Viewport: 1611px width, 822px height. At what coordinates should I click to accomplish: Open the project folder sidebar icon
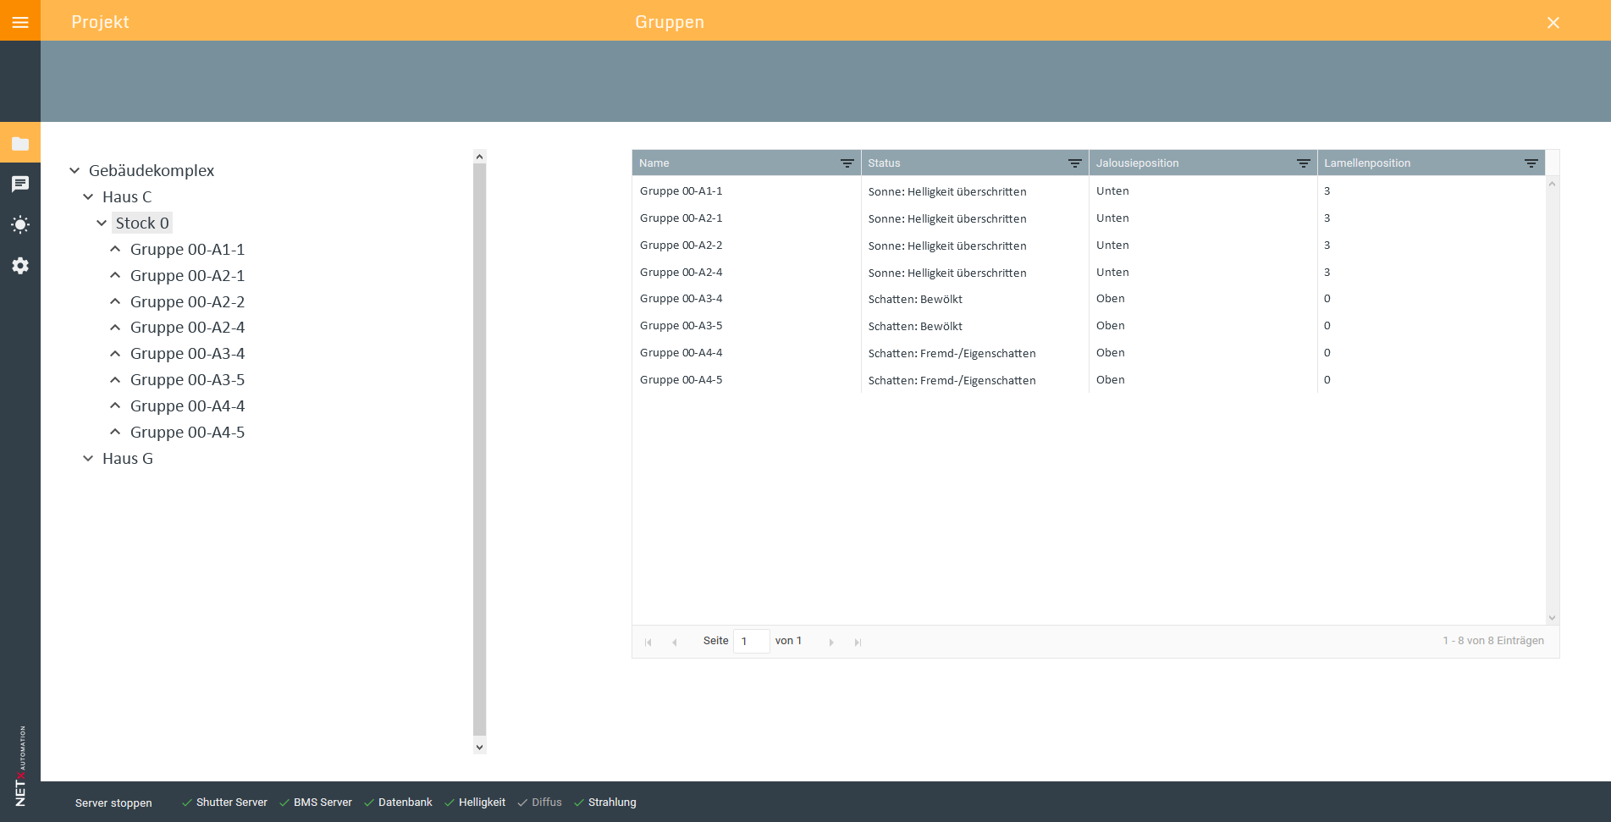click(x=20, y=144)
